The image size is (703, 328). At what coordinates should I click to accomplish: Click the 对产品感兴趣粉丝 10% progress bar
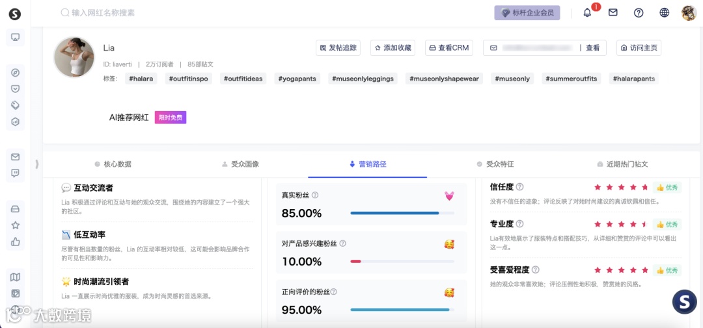(x=402, y=261)
